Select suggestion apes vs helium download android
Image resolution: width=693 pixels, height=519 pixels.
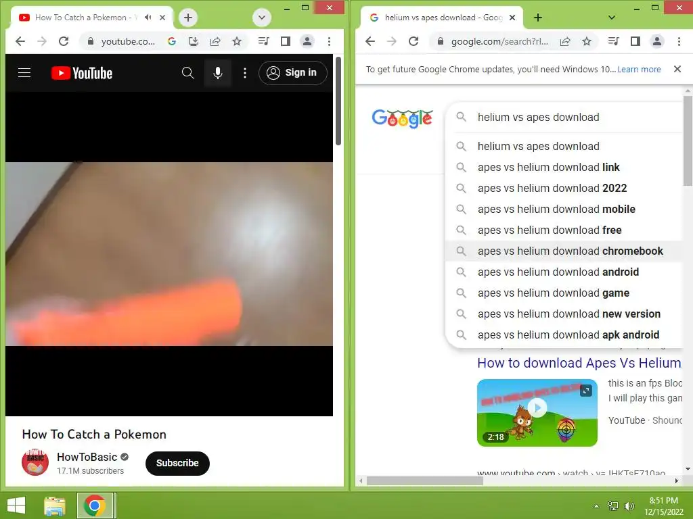[564, 272]
